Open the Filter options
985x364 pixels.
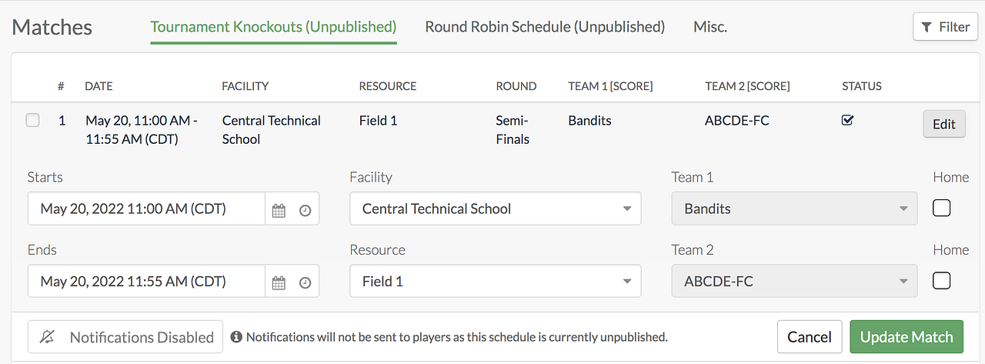tap(945, 27)
